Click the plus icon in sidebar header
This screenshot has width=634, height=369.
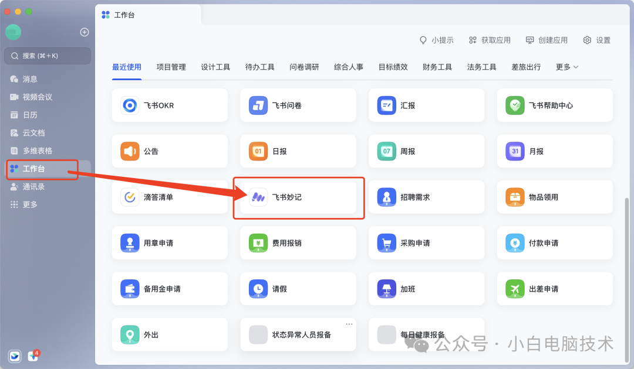(85, 32)
